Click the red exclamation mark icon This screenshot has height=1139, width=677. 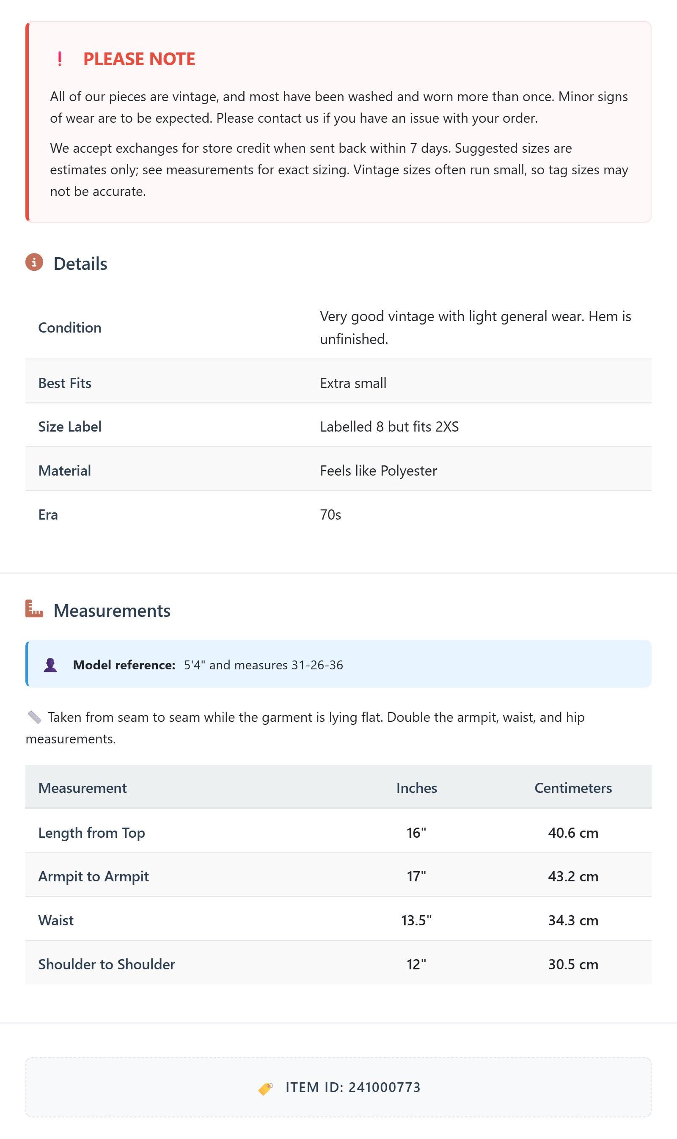tap(60, 59)
